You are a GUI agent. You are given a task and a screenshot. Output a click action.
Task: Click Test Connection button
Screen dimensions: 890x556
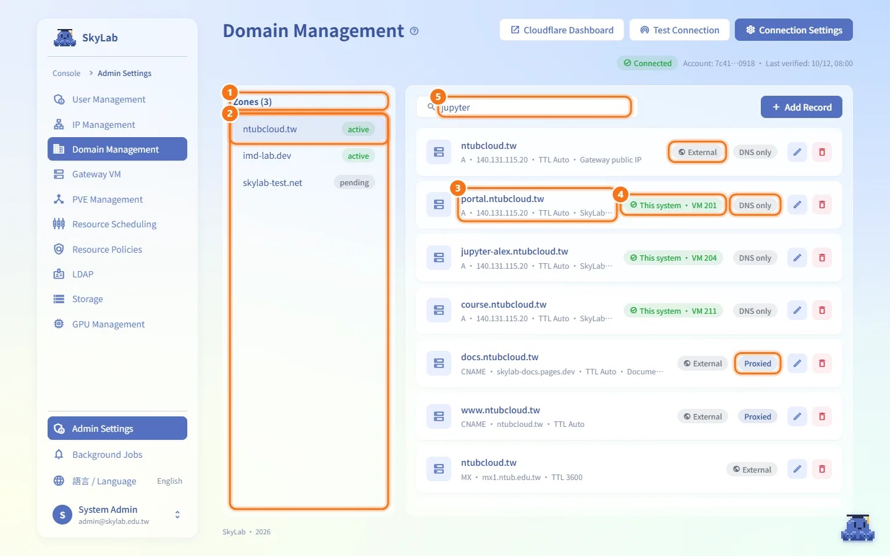click(x=680, y=30)
